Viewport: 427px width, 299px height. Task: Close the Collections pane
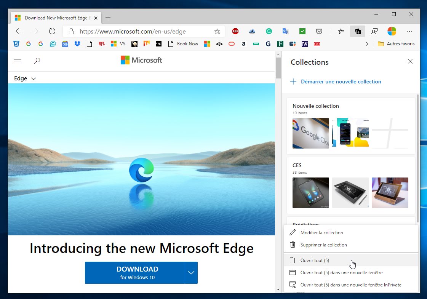(x=410, y=61)
